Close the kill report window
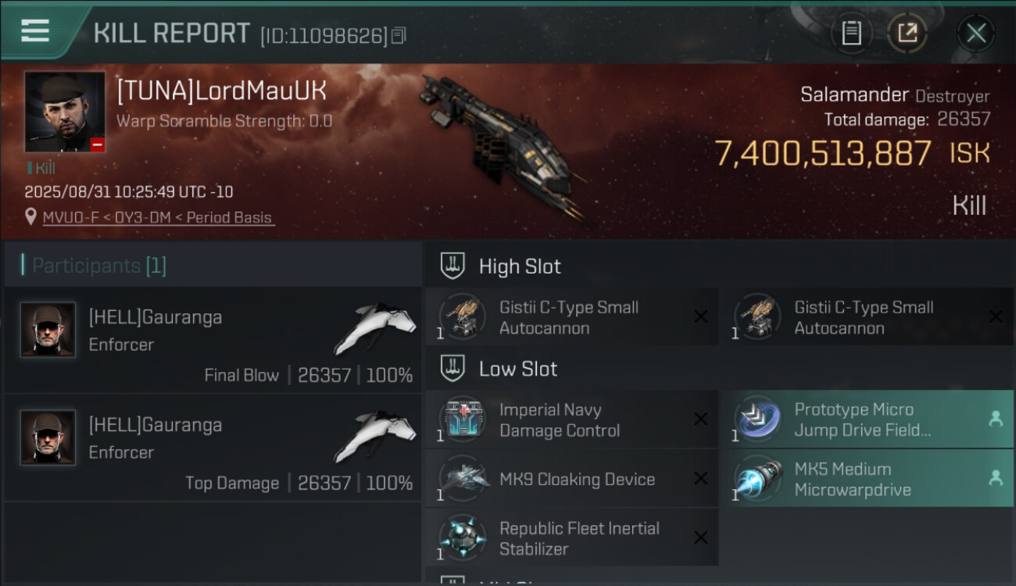Viewport: 1016px width, 586px height. [976, 33]
